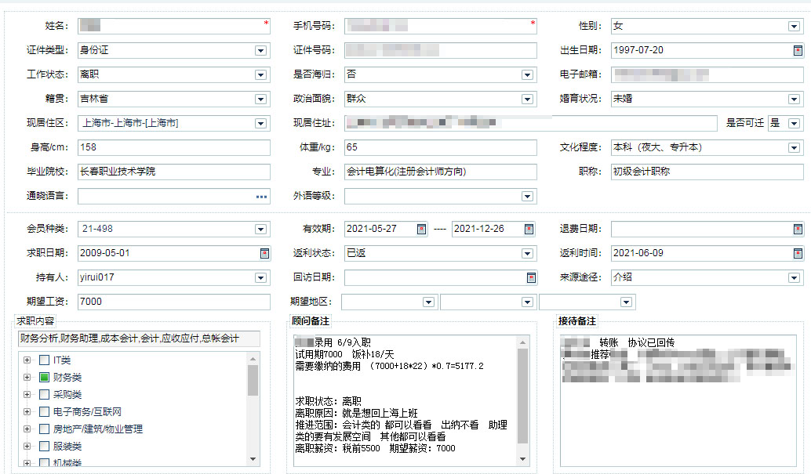
Task: Open the 返利状态 dropdown showing 已返
Action: [x=527, y=253]
